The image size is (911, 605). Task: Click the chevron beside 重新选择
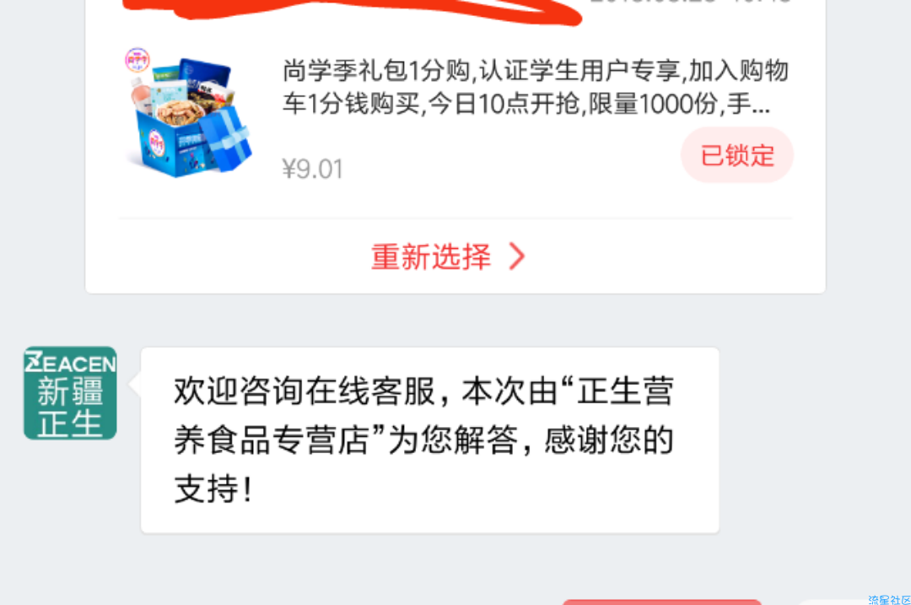coord(517,257)
